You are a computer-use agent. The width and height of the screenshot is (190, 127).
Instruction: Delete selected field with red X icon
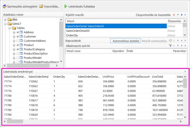[174, 15]
